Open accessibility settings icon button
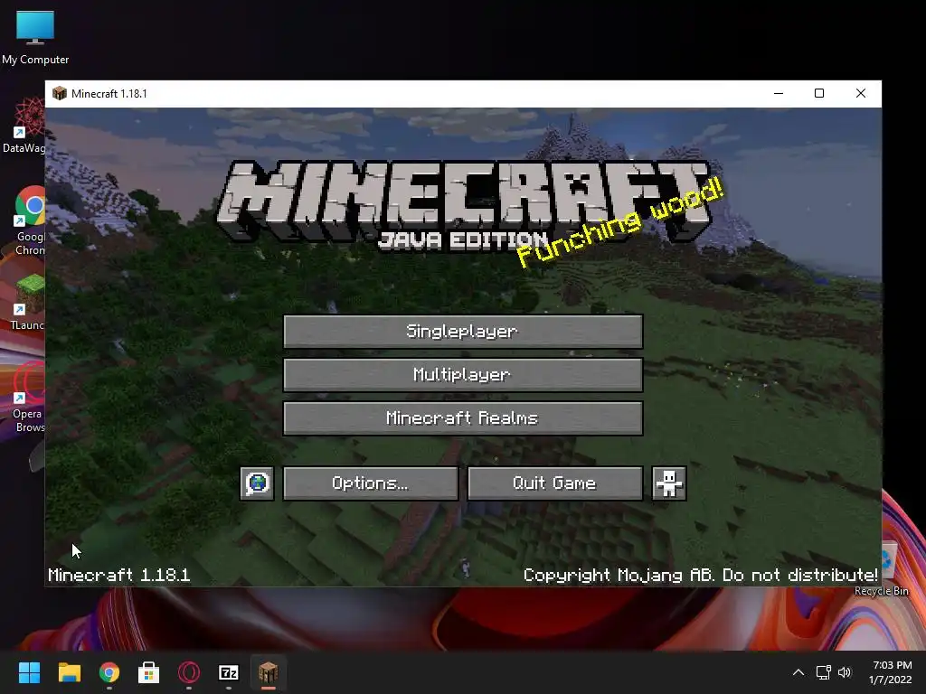This screenshot has height=694, width=926. 669,483
